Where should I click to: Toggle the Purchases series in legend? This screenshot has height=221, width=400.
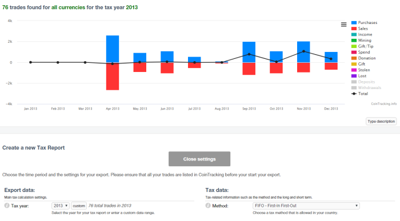tap(364, 23)
